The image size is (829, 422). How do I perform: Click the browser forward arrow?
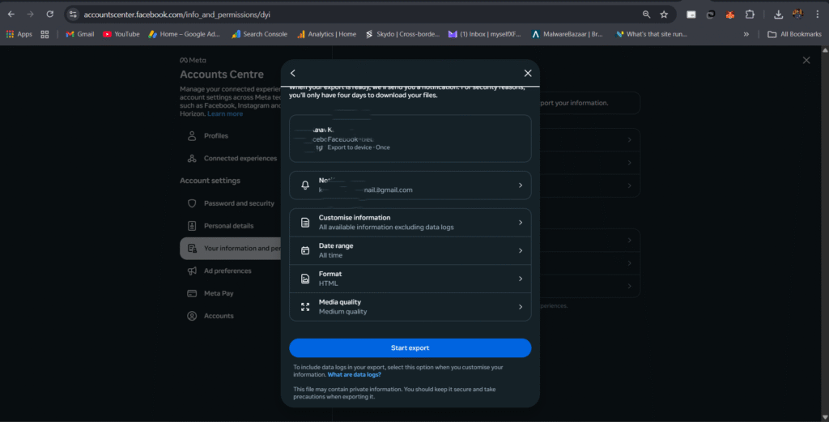(30, 15)
